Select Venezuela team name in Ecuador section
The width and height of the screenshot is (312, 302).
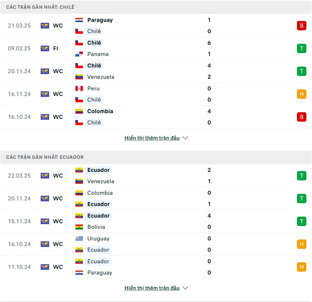(101, 181)
